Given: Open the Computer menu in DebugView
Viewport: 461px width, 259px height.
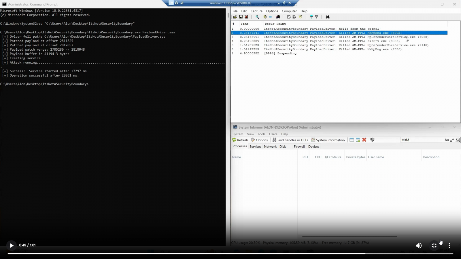Looking at the screenshot, I should coord(289,11).
